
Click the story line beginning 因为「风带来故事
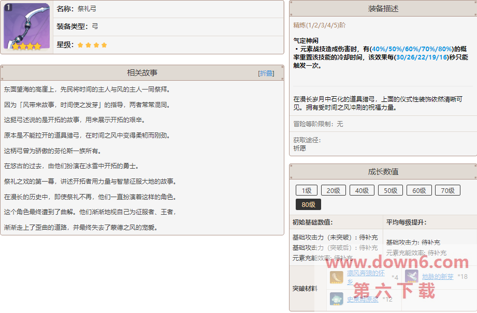pyautogui.click(x=88, y=105)
